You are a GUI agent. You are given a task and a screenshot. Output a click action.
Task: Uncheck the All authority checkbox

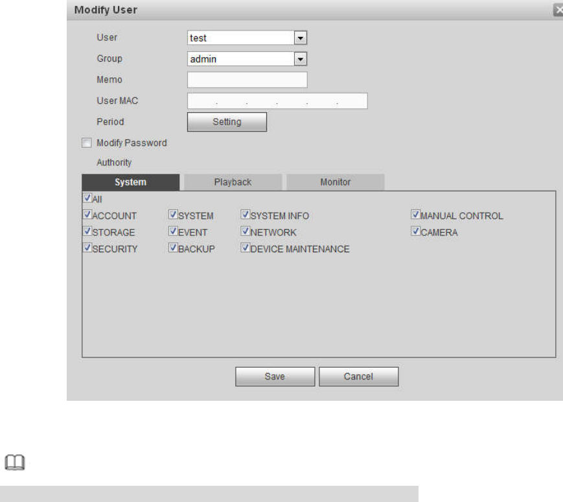point(87,198)
